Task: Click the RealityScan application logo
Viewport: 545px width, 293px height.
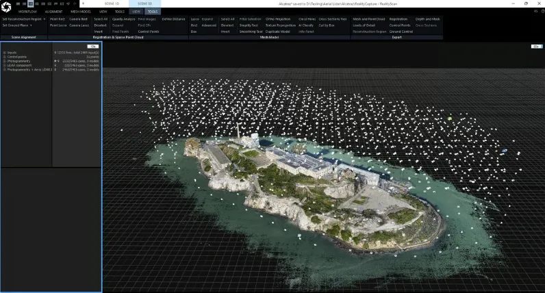Action: pyautogui.click(x=6, y=7)
